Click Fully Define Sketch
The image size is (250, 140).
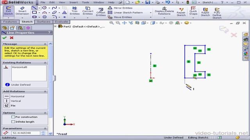(x=217, y=13)
